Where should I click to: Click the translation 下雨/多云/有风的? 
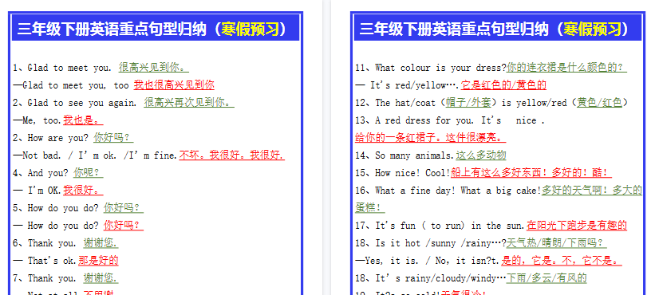tap(547, 278)
